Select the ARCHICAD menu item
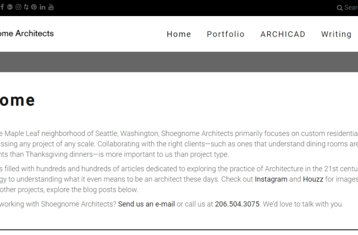The width and height of the screenshot is (358, 235). click(x=283, y=34)
